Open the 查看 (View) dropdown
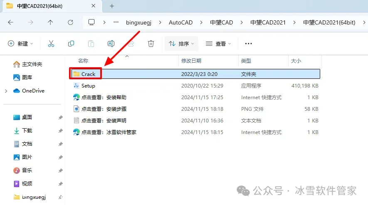This screenshot has width=368, height=205. (x=218, y=44)
